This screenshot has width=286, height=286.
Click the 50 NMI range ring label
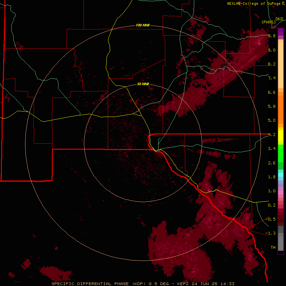point(143,84)
